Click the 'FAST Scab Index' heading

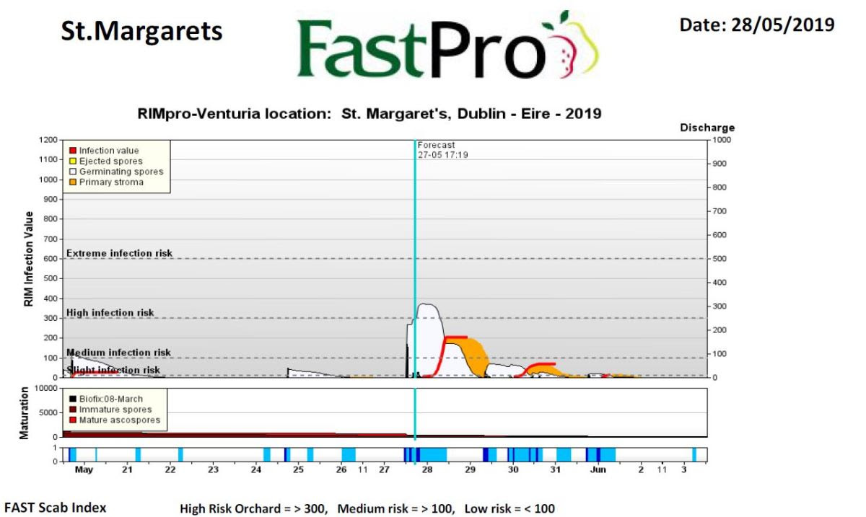point(56,508)
